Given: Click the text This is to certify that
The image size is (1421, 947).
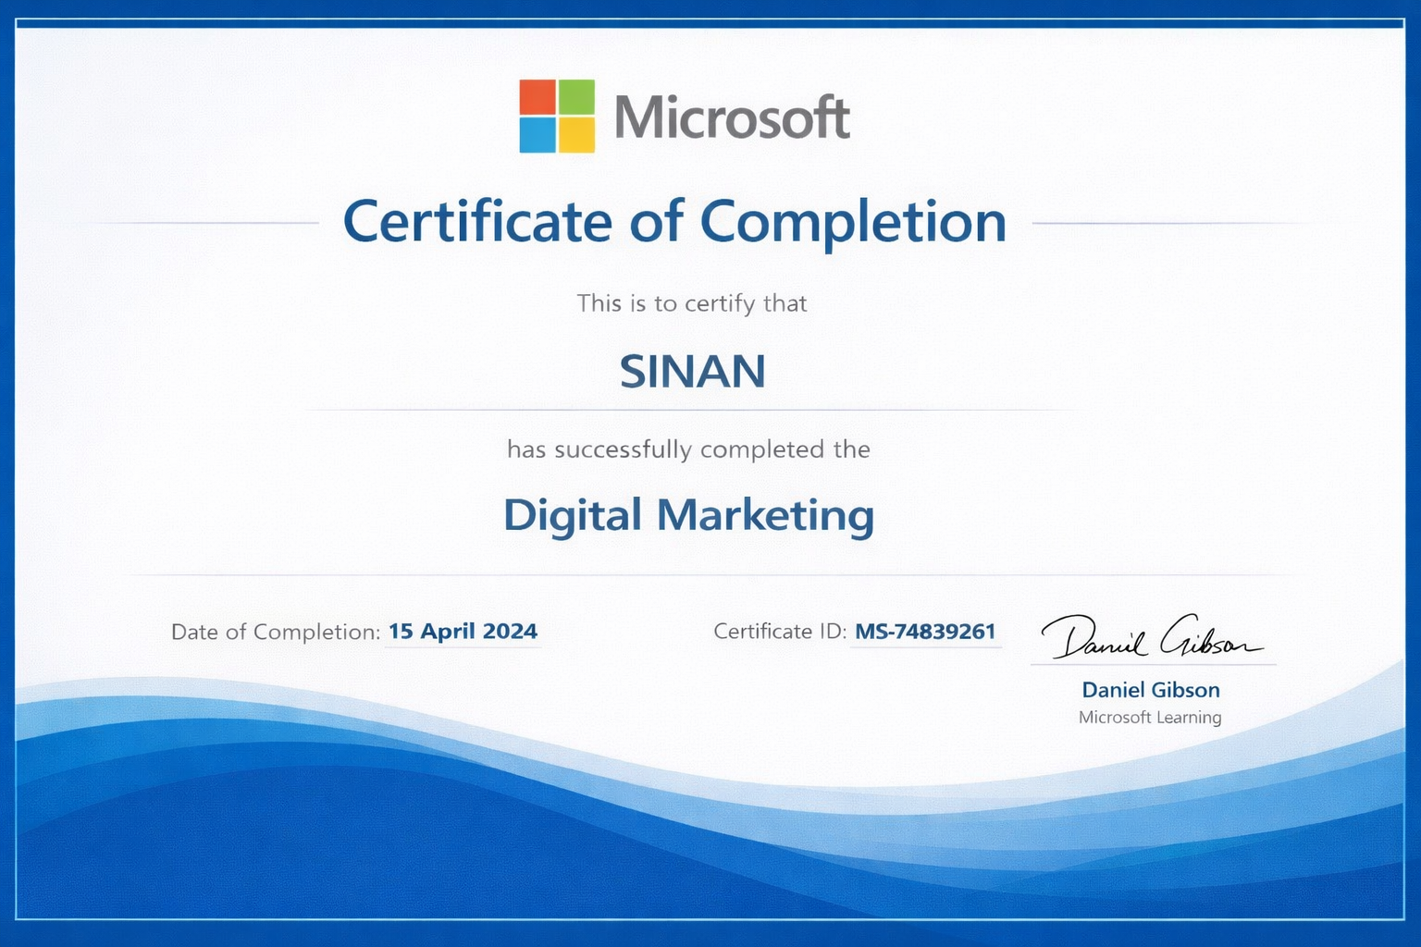Looking at the screenshot, I should click(692, 303).
